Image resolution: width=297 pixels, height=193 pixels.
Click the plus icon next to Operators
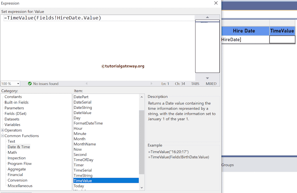coord(2,130)
